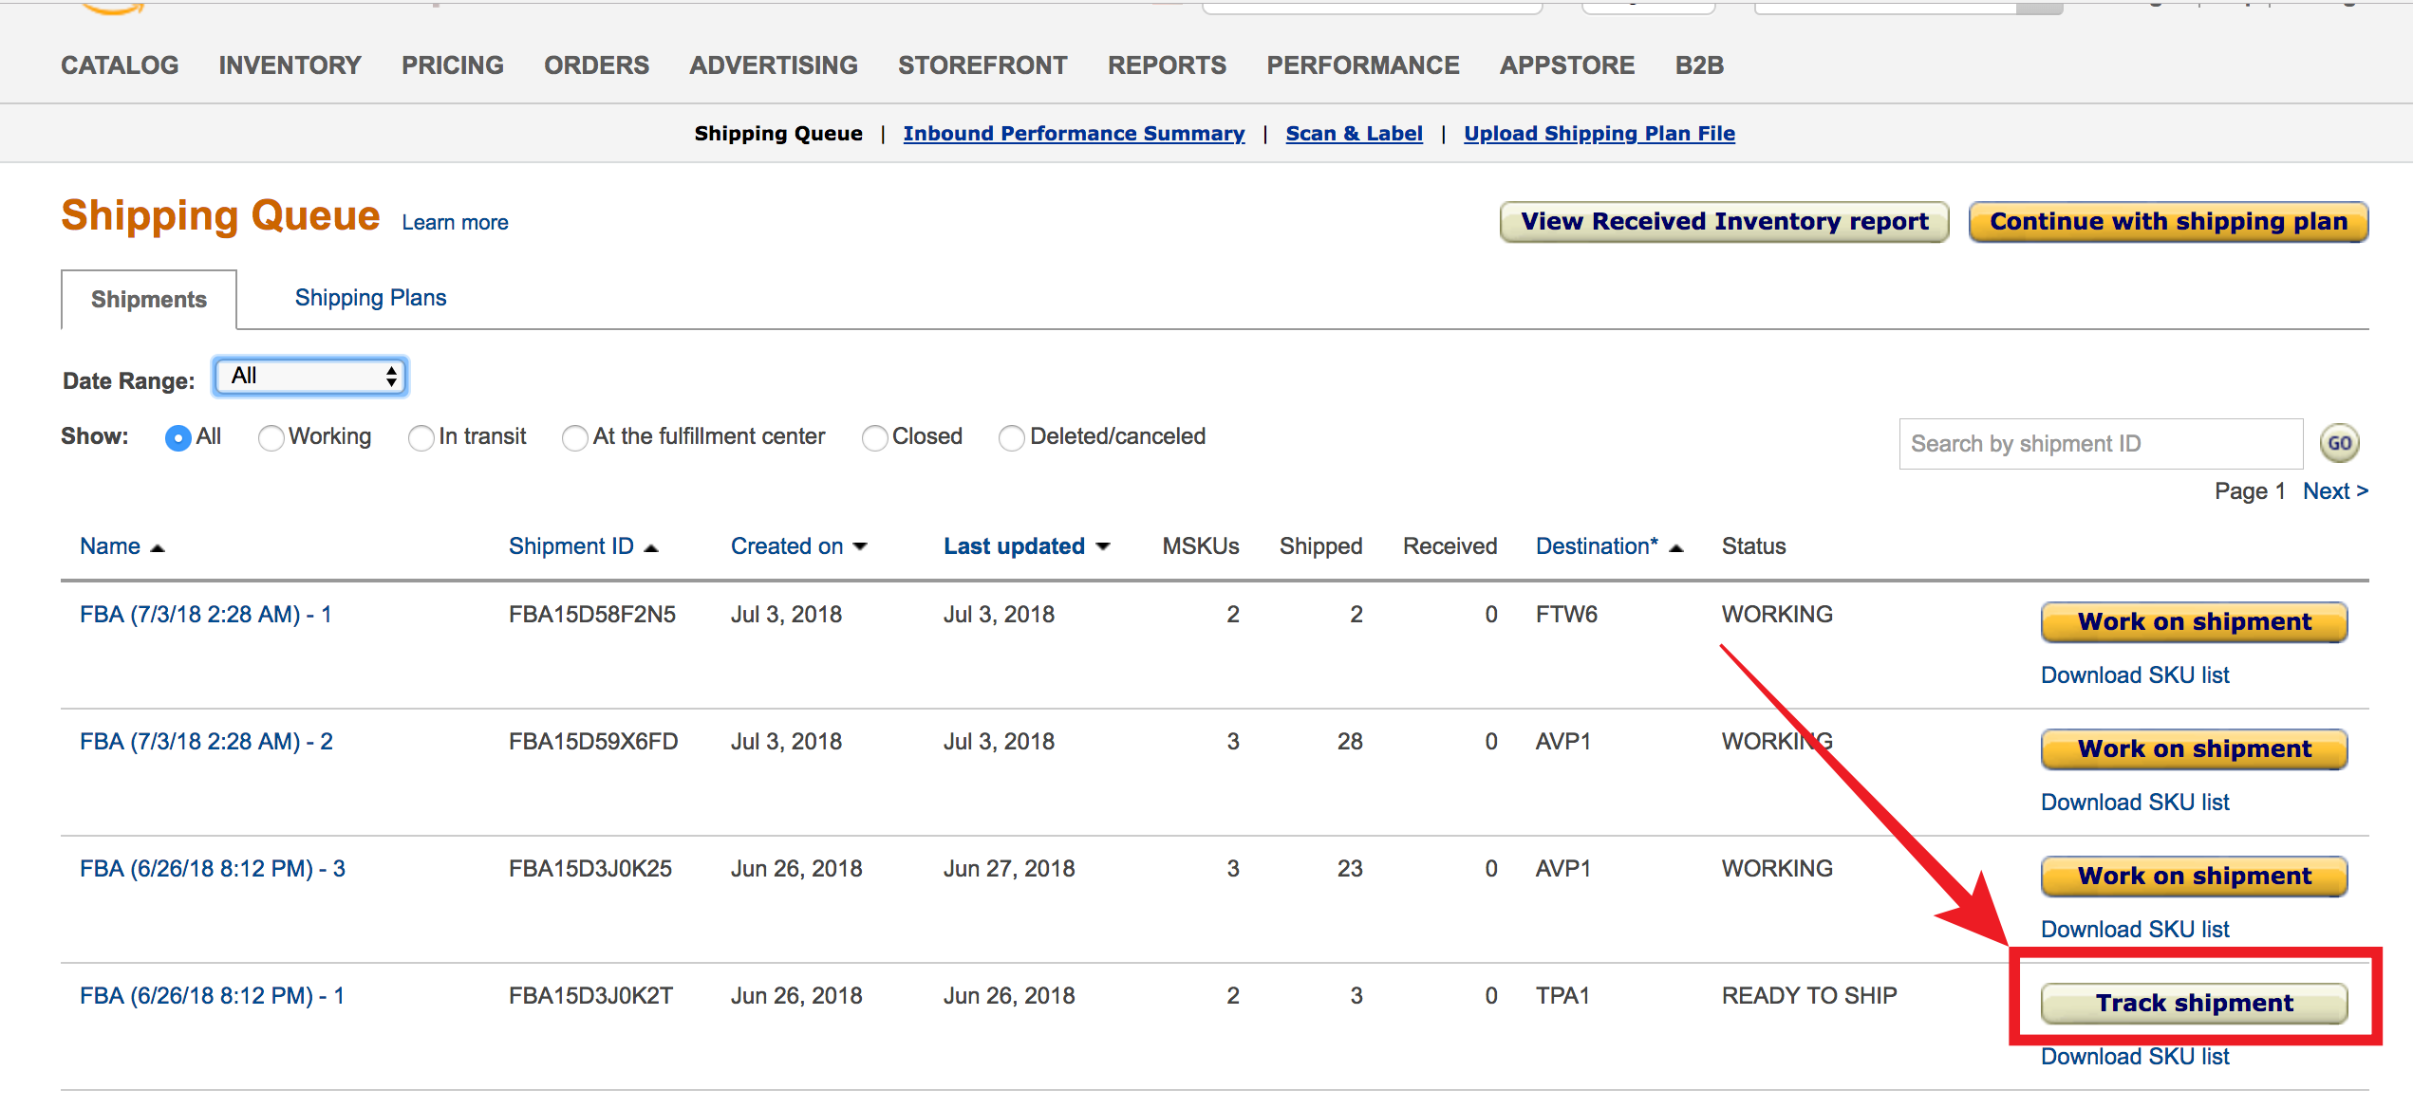Open the INVENTORY menu
Image resolution: width=2413 pixels, height=1108 pixels.
click(x=290, y=65)
